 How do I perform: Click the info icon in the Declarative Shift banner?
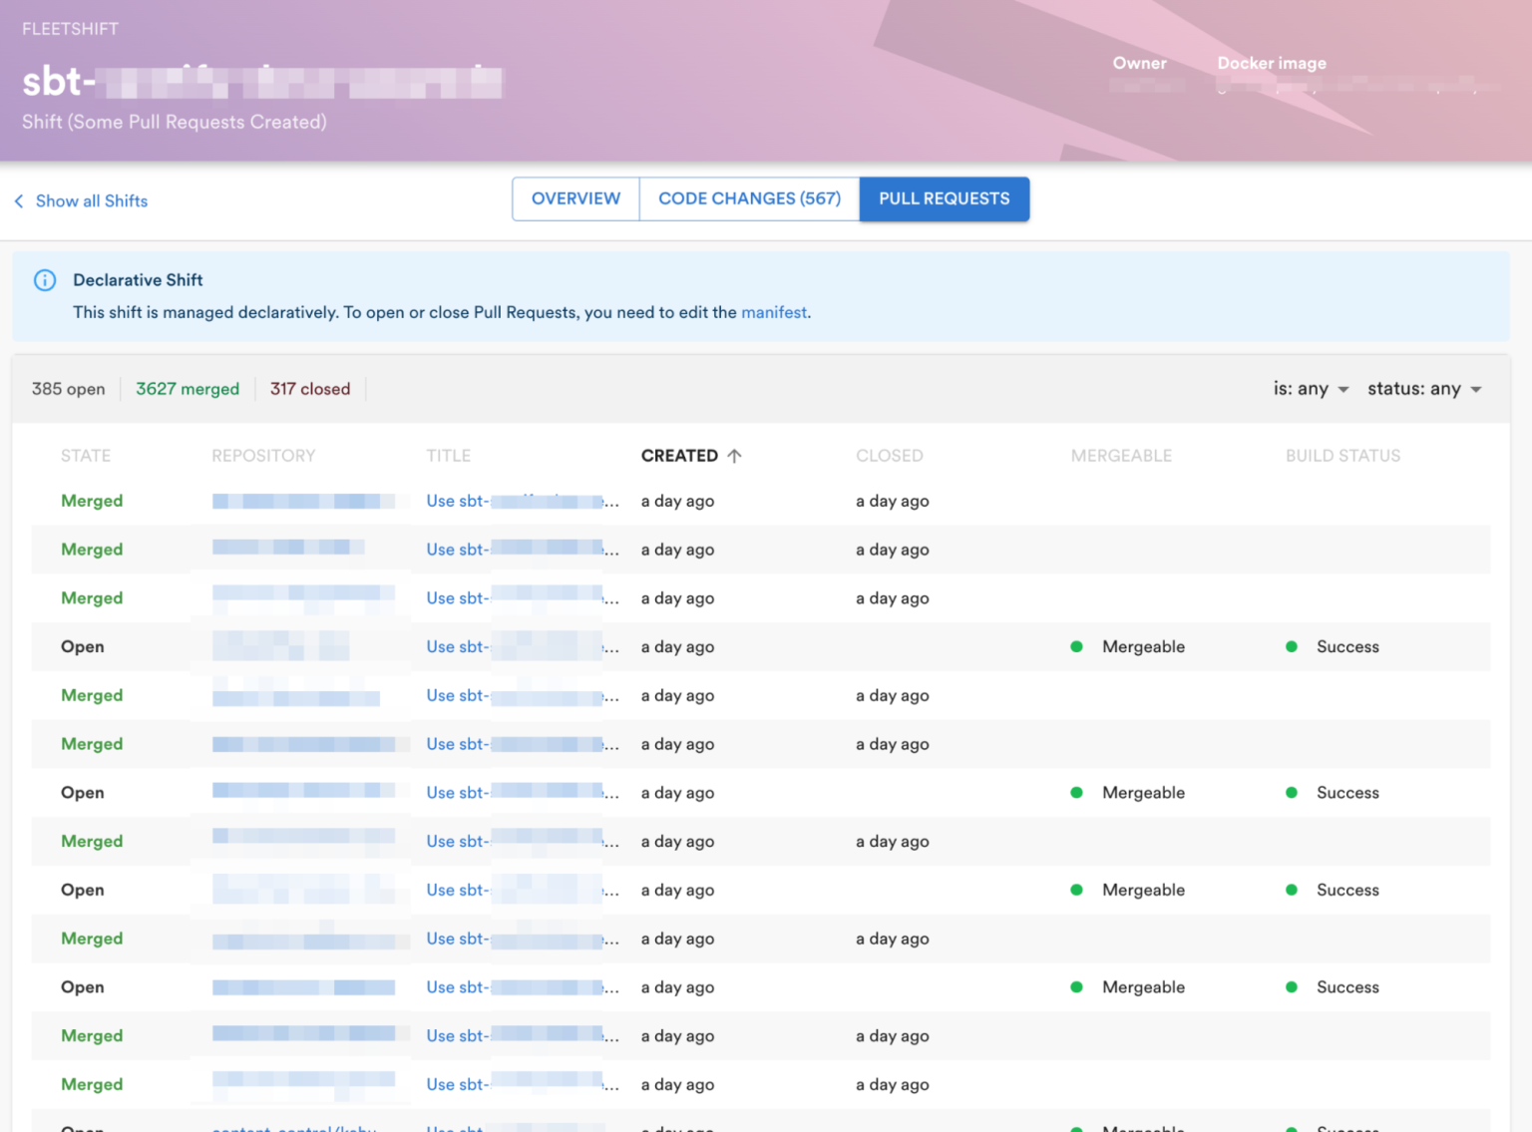45,280
